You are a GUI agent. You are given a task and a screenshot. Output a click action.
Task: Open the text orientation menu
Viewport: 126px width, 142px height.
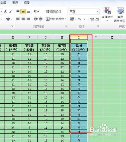tap(36, 12)
